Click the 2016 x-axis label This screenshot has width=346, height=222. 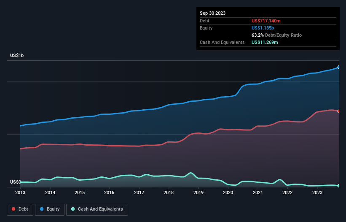(x=109, y=192)
